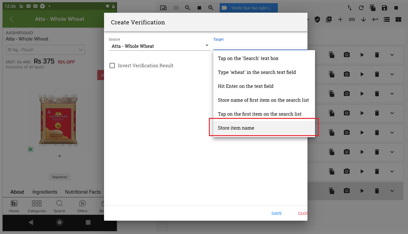Expand the sixth step row chevron
Image resolution: width=408 pixels, height=234 pixels.
click(392, 152)
